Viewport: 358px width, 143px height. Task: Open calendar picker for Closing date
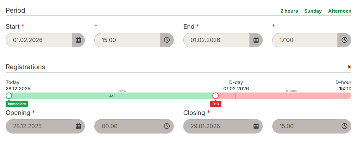tap(256, 126)
